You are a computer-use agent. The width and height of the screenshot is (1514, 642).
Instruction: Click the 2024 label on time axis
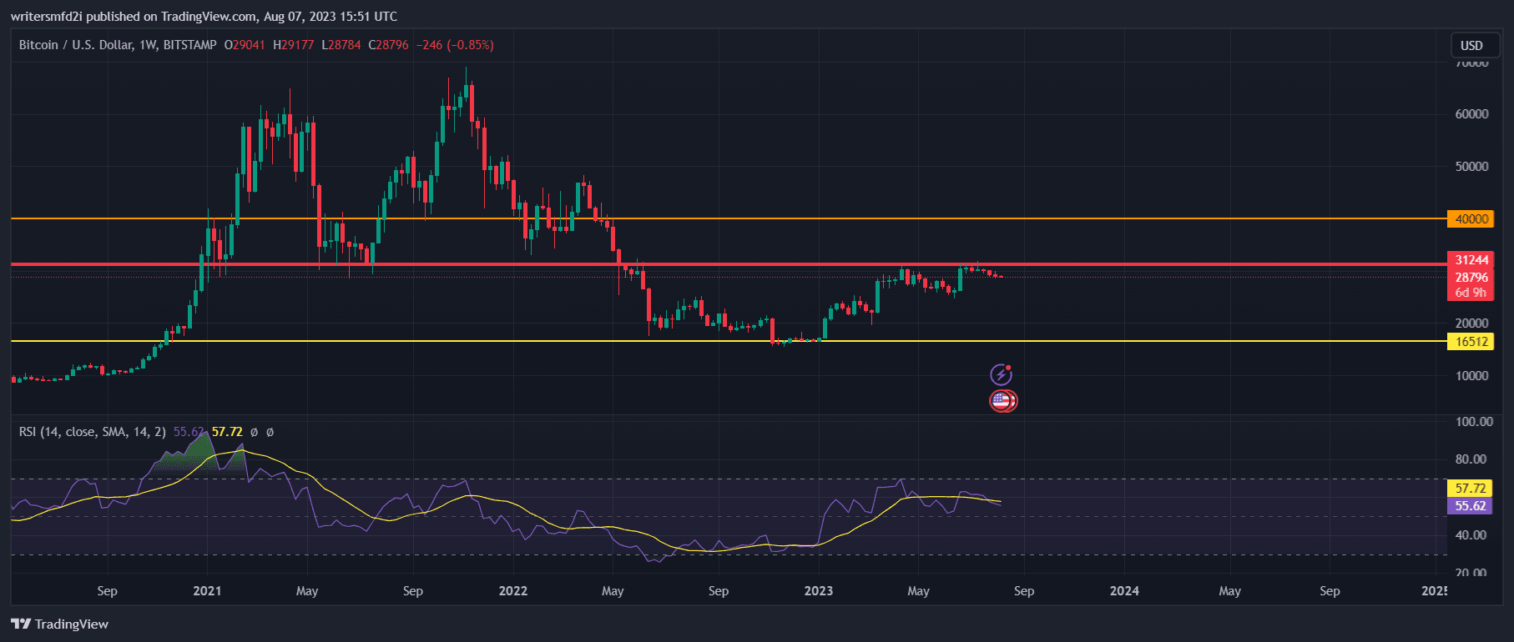click(1123, 590)
